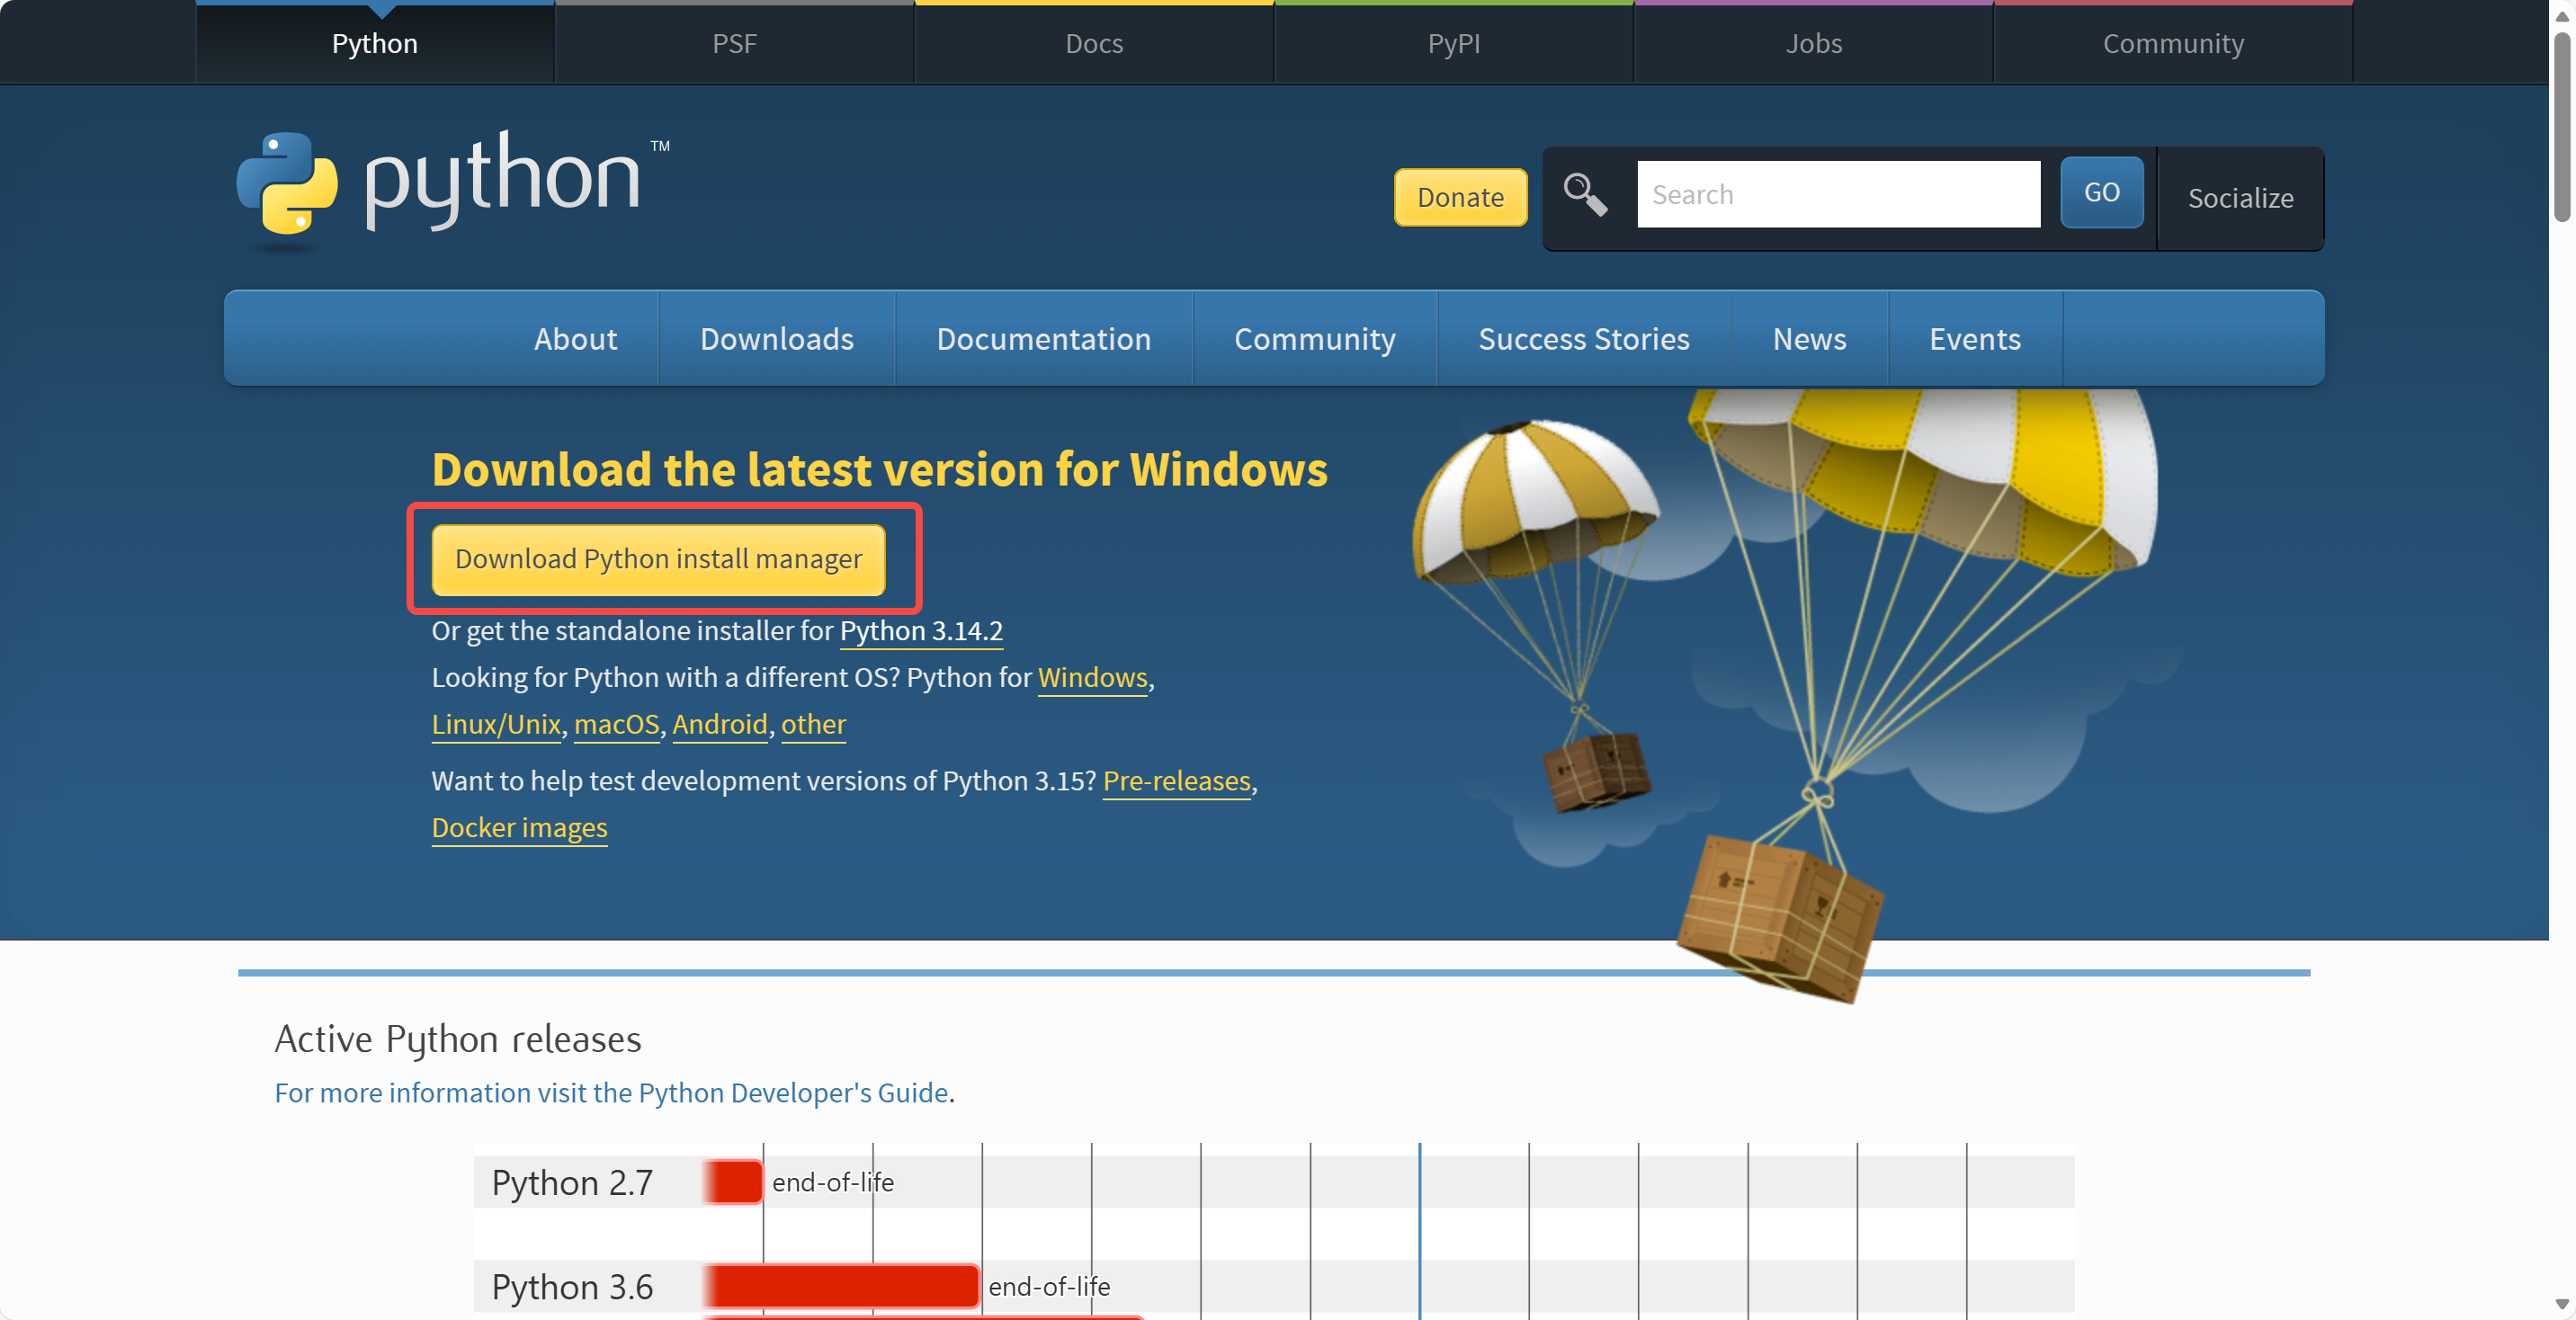This screenshot has height=1320, width=2576.
Task: Follow the Linux/Unix download link
Action: point(496,724)
